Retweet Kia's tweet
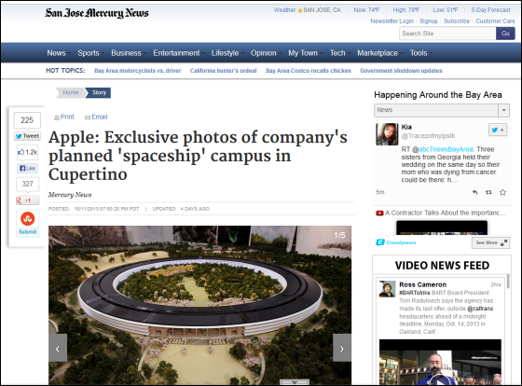522x386 pixels. [488, 192]
